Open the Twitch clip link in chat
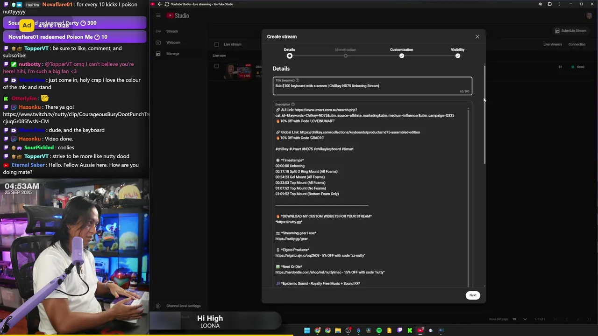 point(76,118)
